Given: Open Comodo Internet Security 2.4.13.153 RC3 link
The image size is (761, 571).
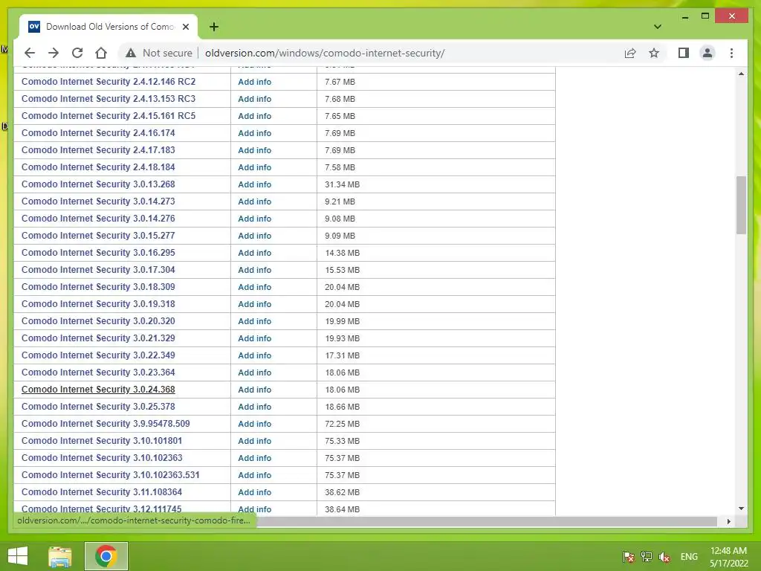Looking at the screenshot, I should click(x=109, y=99).
